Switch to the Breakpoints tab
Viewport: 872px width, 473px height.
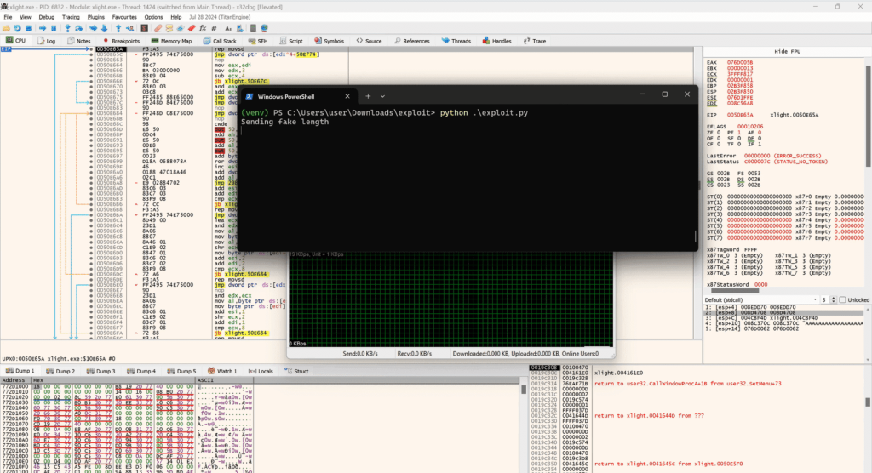coord(121,41)
